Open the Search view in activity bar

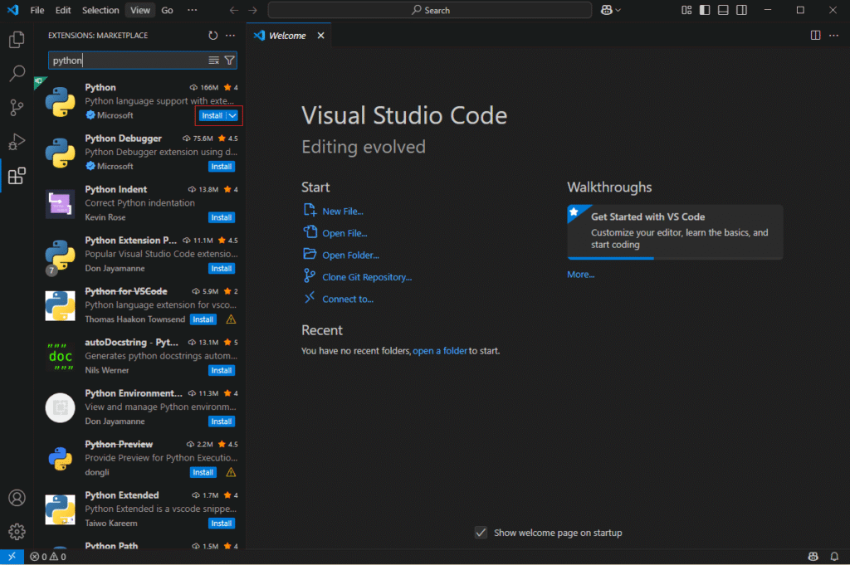pyautogui.click(x=17, y=73)
